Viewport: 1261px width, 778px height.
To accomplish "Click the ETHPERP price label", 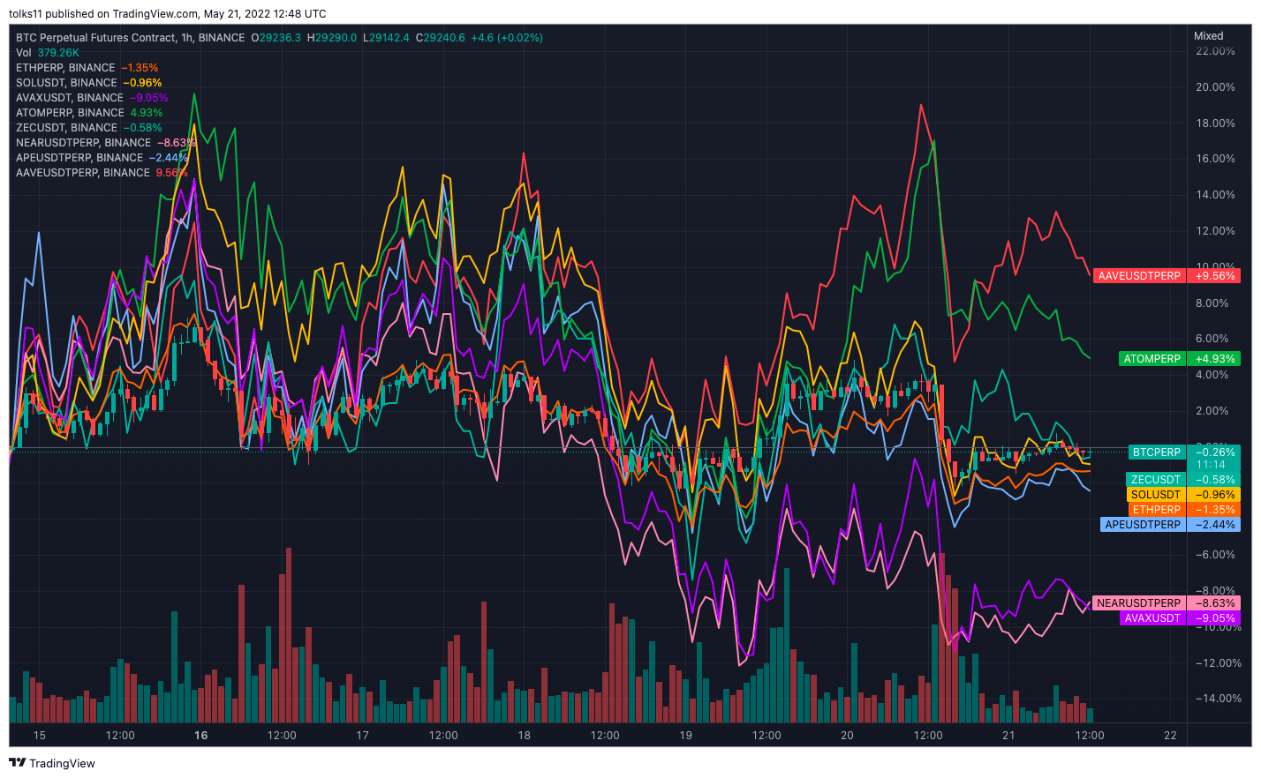I will [1157, 510].
